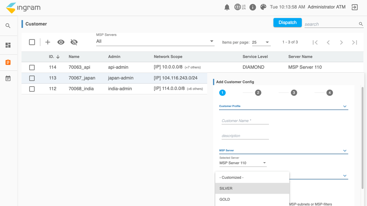Tick the checkbox for row 70068_india

(x=32, y=89)
